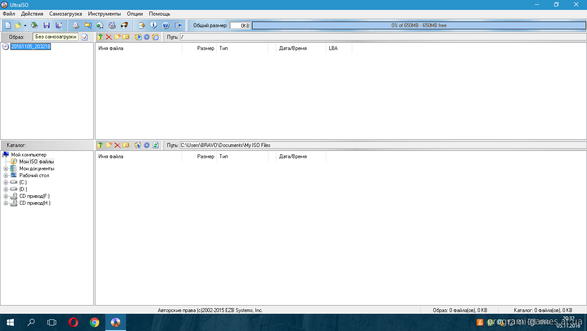The width and height of the screenshot is (587, 331).
Task: Create a new image with the New icon
Action: (8, 25)
